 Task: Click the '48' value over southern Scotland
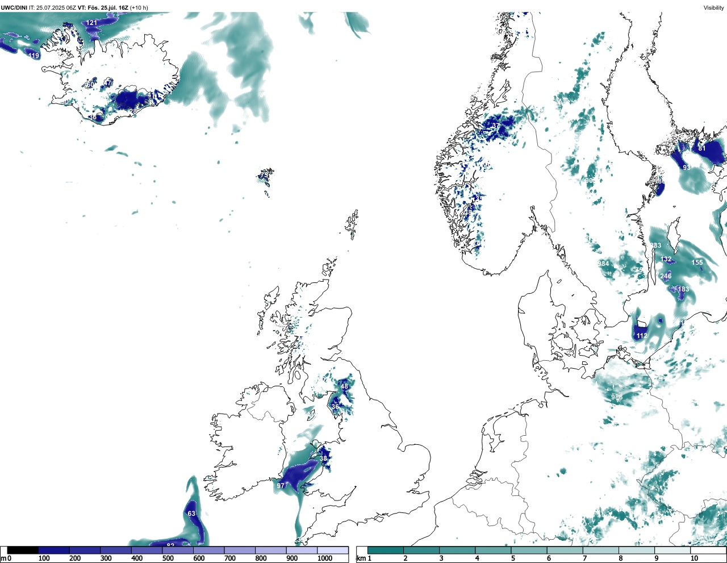click(x=344, y=386)
